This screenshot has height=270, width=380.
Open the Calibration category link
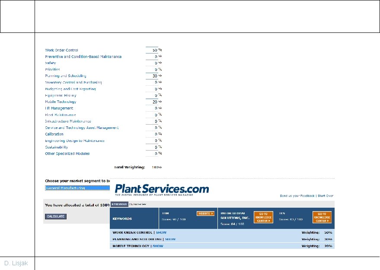(54, 134)
